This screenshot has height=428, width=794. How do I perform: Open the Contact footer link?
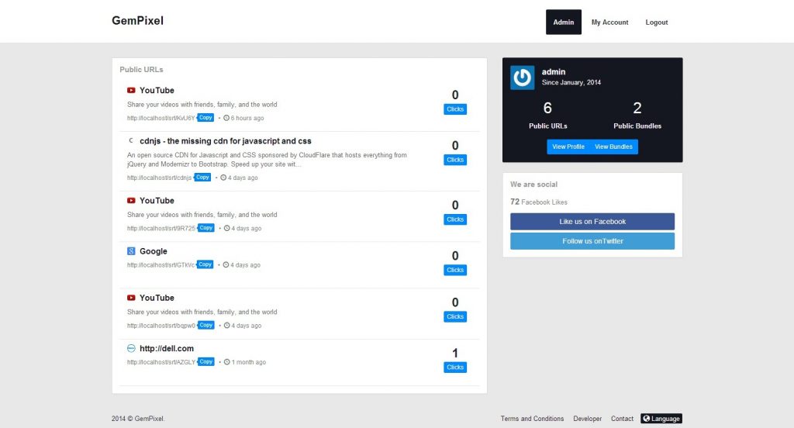pos(622,419)
